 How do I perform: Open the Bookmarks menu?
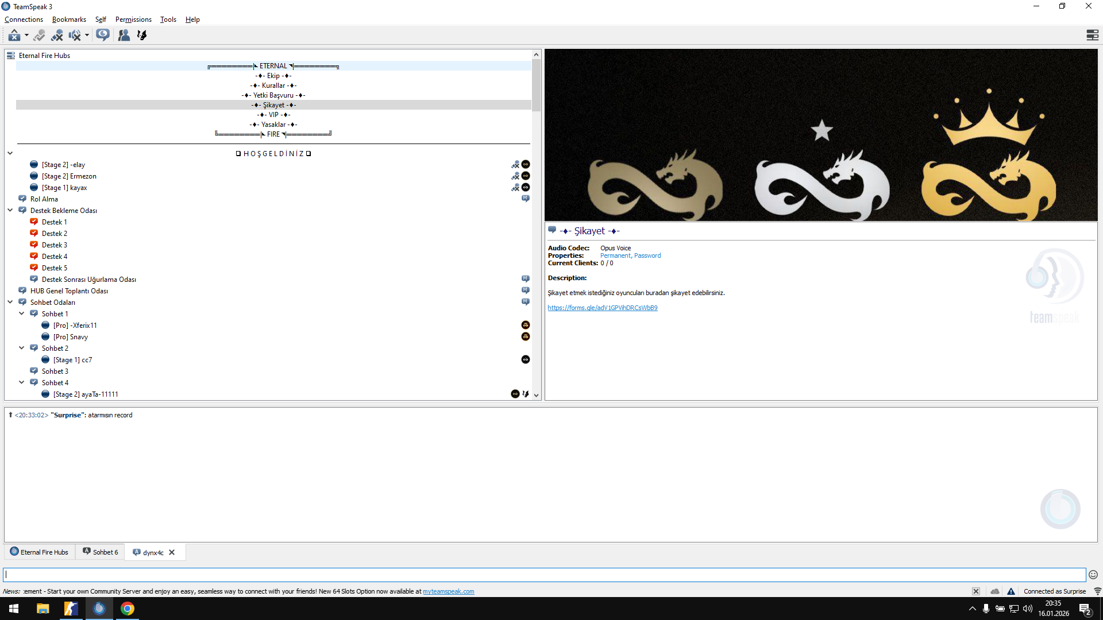[69, 20]
